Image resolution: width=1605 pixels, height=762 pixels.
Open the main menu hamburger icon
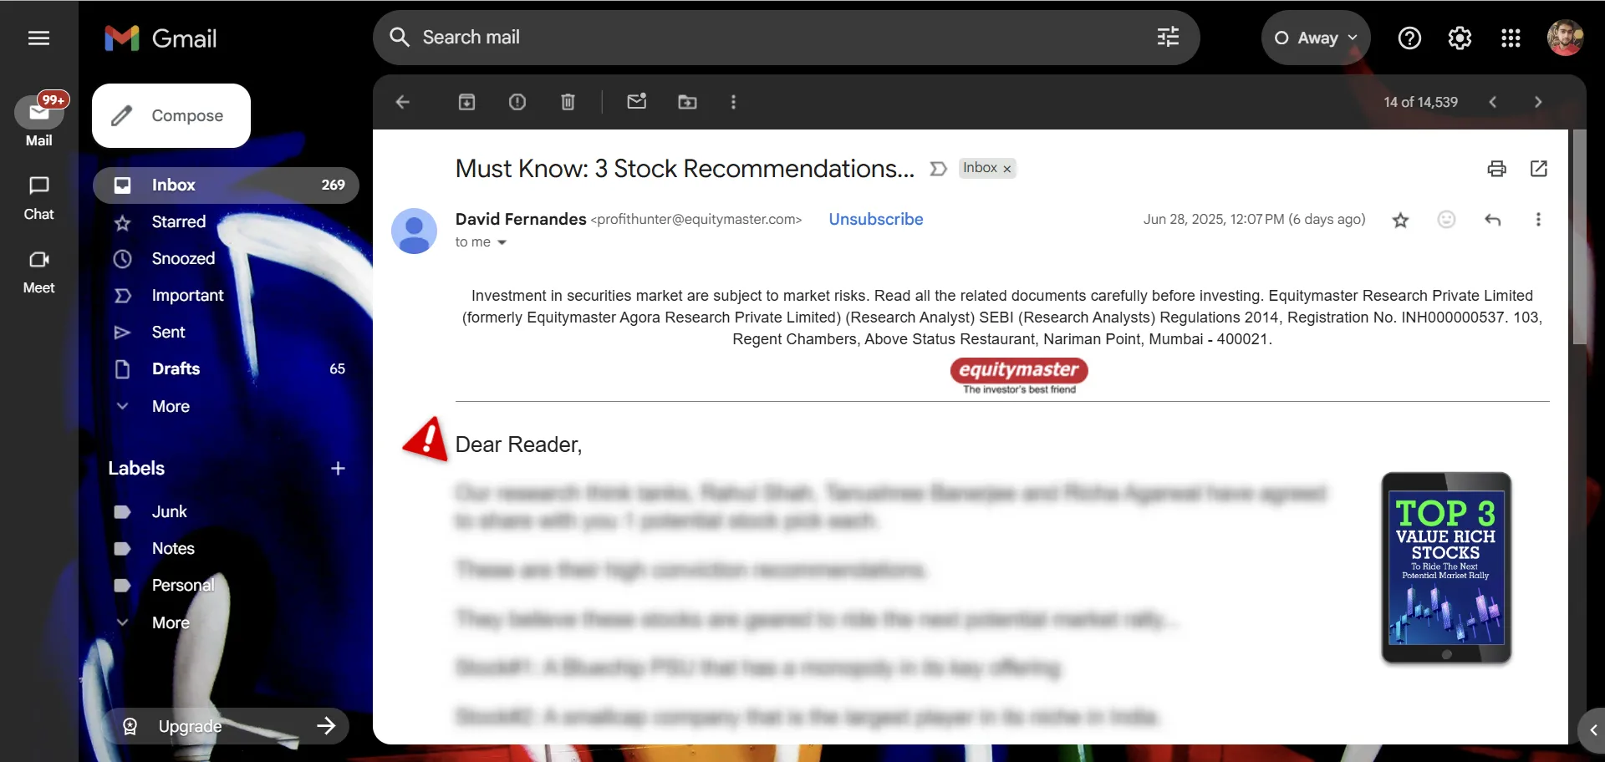(x=38, y=38)
